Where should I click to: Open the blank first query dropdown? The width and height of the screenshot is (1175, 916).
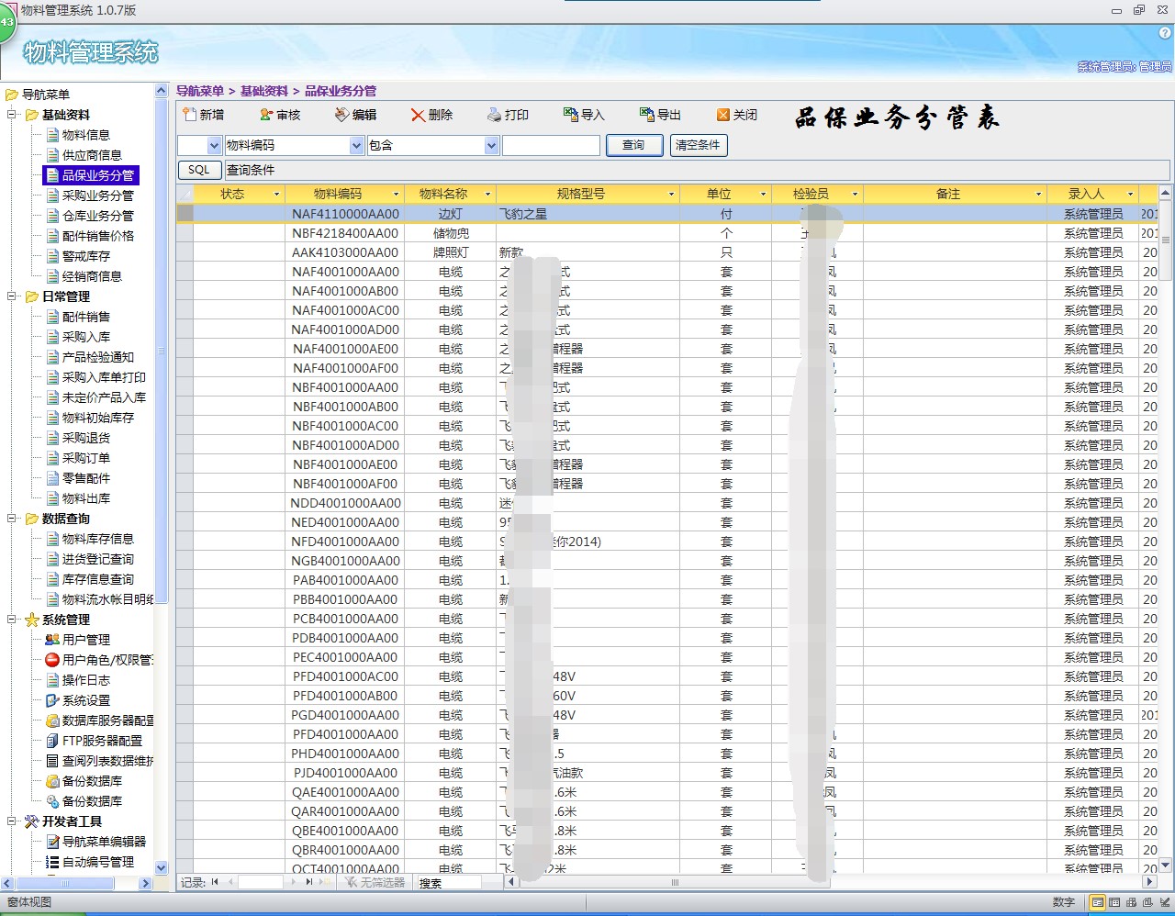(x=214, y=145)
